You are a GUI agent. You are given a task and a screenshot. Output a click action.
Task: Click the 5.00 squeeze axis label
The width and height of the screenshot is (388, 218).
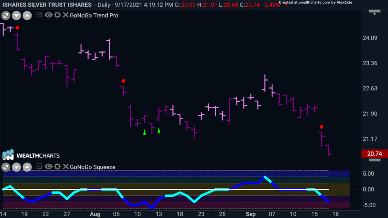click(x=368, y=174)
